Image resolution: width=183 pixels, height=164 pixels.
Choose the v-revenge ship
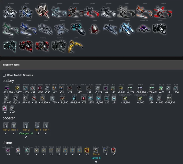click(43, 46)
